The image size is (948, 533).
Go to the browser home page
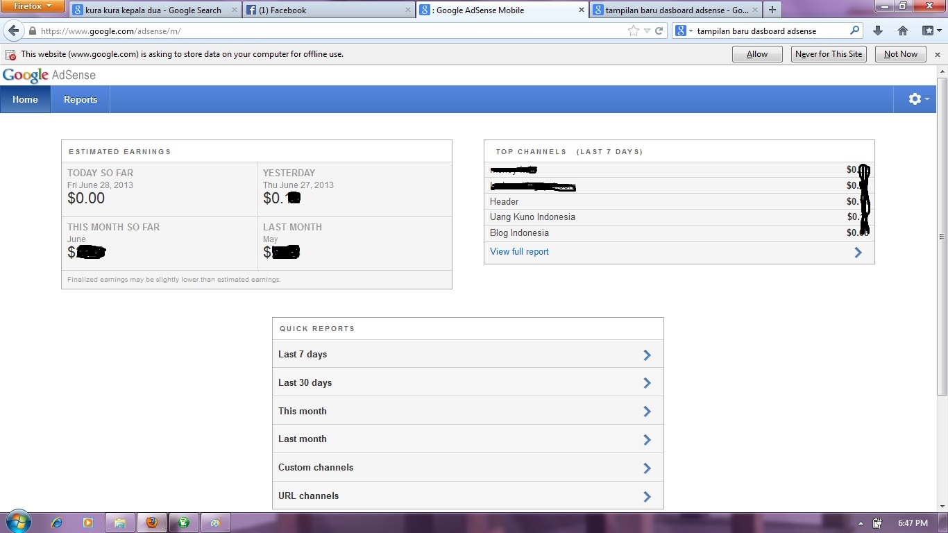pyautogui.click(x=902, y=31)
